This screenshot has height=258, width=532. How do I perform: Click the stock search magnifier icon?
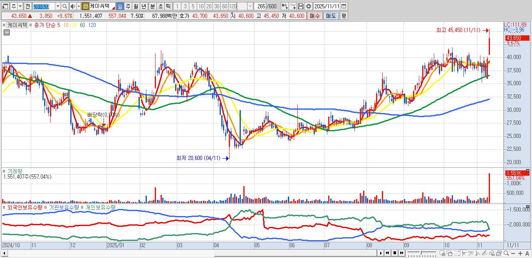pyautogui.click(x=65, y=6)
